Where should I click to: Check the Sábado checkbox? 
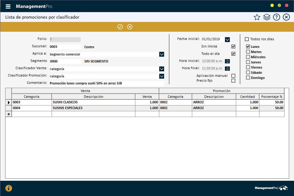tap(248, 72)
